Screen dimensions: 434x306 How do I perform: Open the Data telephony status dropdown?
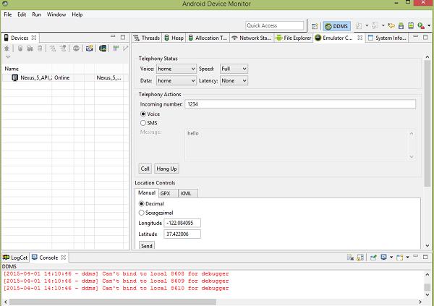(176, 80)
